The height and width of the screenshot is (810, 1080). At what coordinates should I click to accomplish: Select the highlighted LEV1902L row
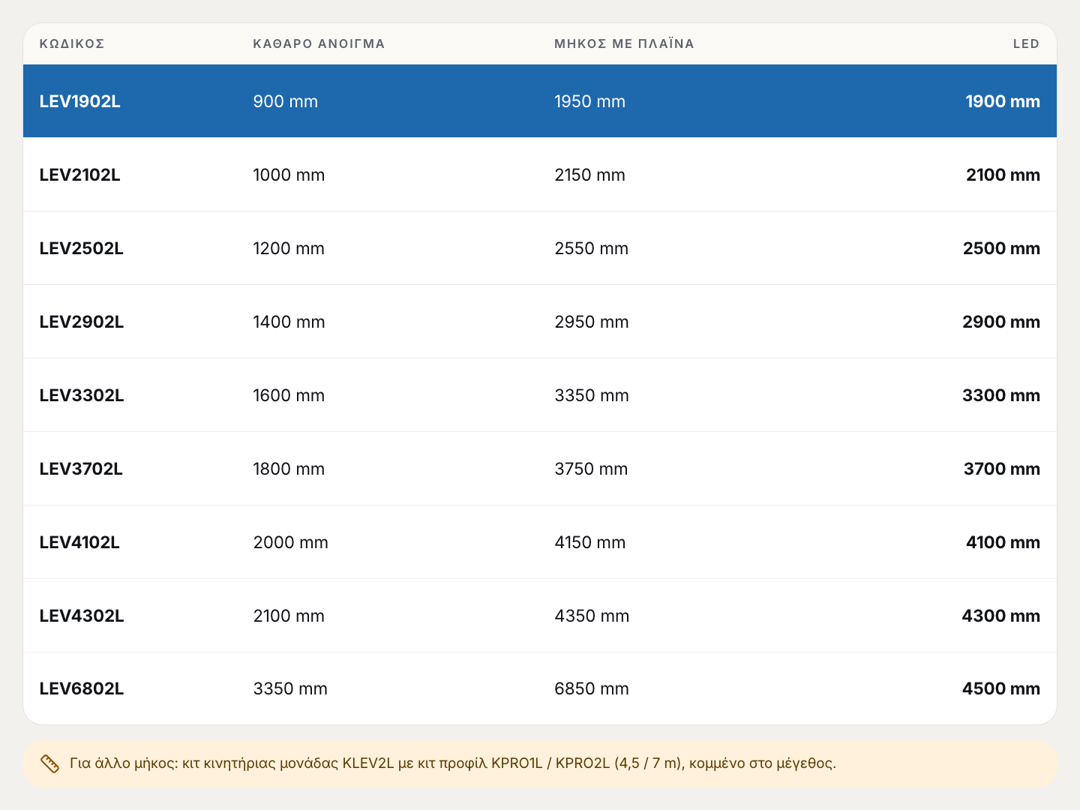click(540, 101)
